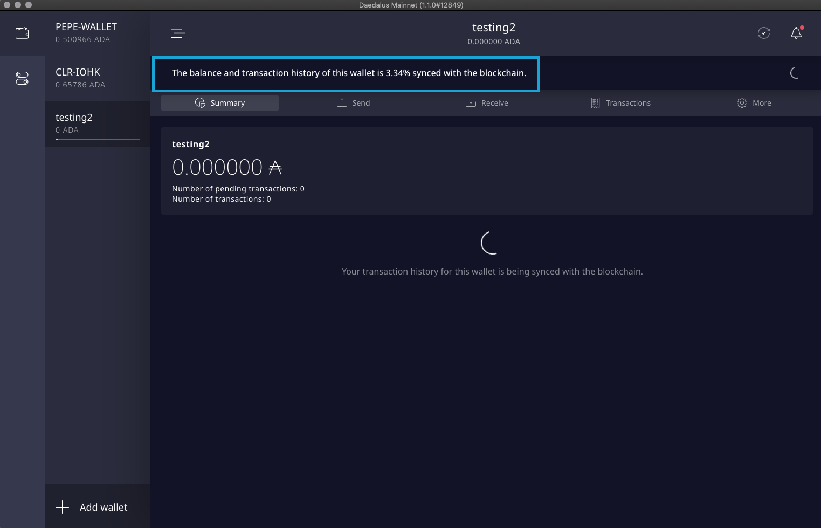Click the transaction history syncing message
The height and width of the screenshot is (528, 821).
492,271
